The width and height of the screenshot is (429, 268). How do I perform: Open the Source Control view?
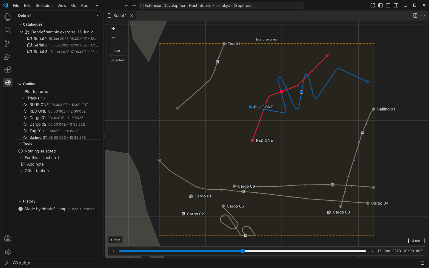click(8, 43)
